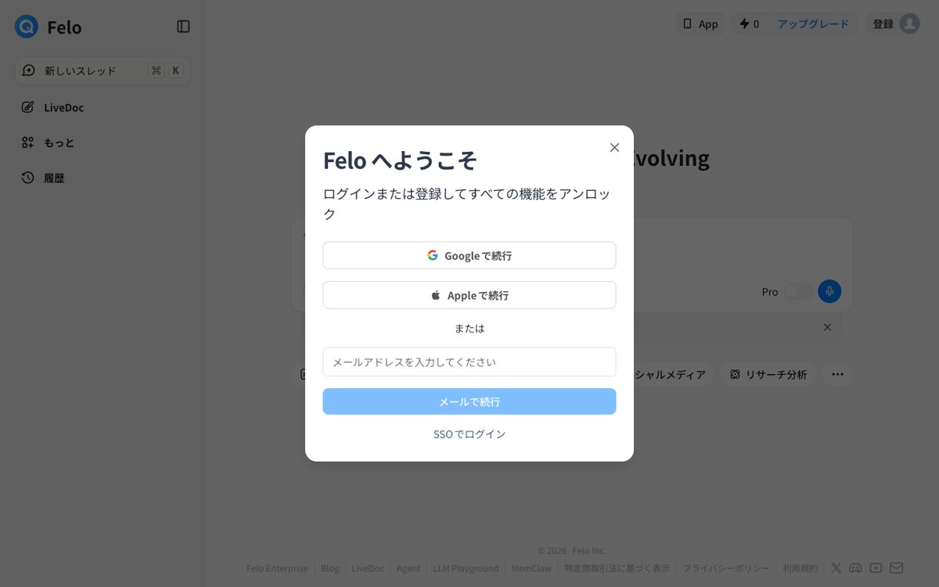Click 登録 in the header
Image resolution: width=939 pixels, height=587 pixels.
click(883, 23)
